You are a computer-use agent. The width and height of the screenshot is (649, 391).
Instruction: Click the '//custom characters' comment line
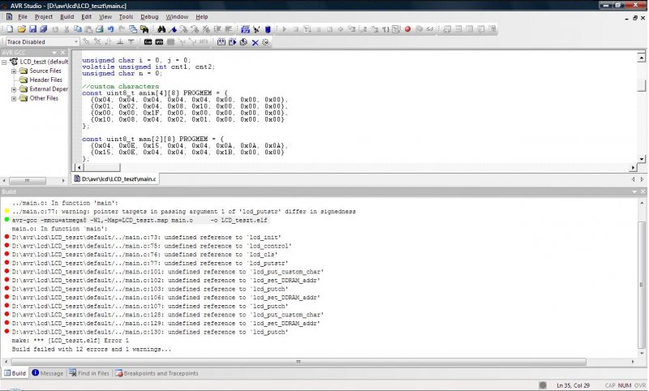120,87
